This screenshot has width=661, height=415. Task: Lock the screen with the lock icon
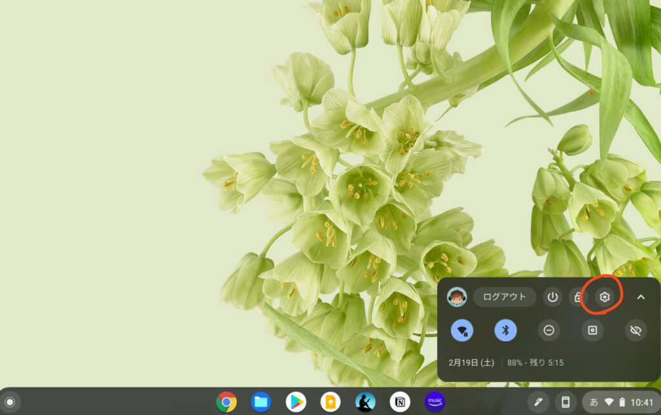click(x=578, y=297)
